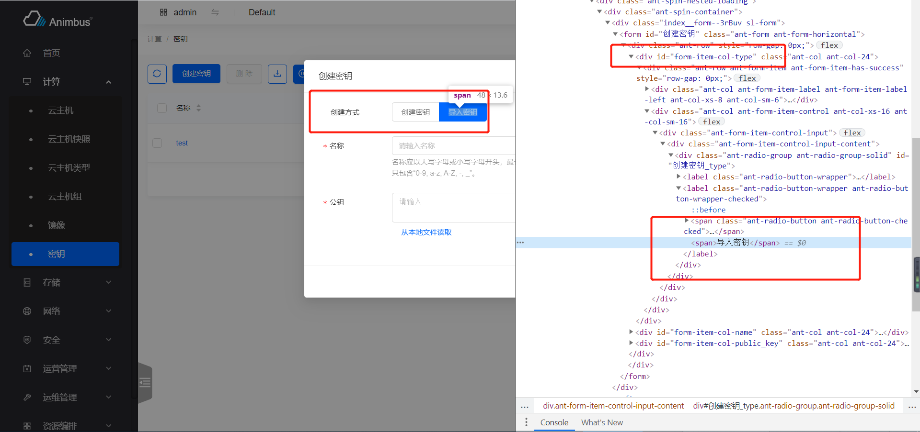920x432 pixels.
Task: Switch to the What's New tab
Action: click(602, 422)
